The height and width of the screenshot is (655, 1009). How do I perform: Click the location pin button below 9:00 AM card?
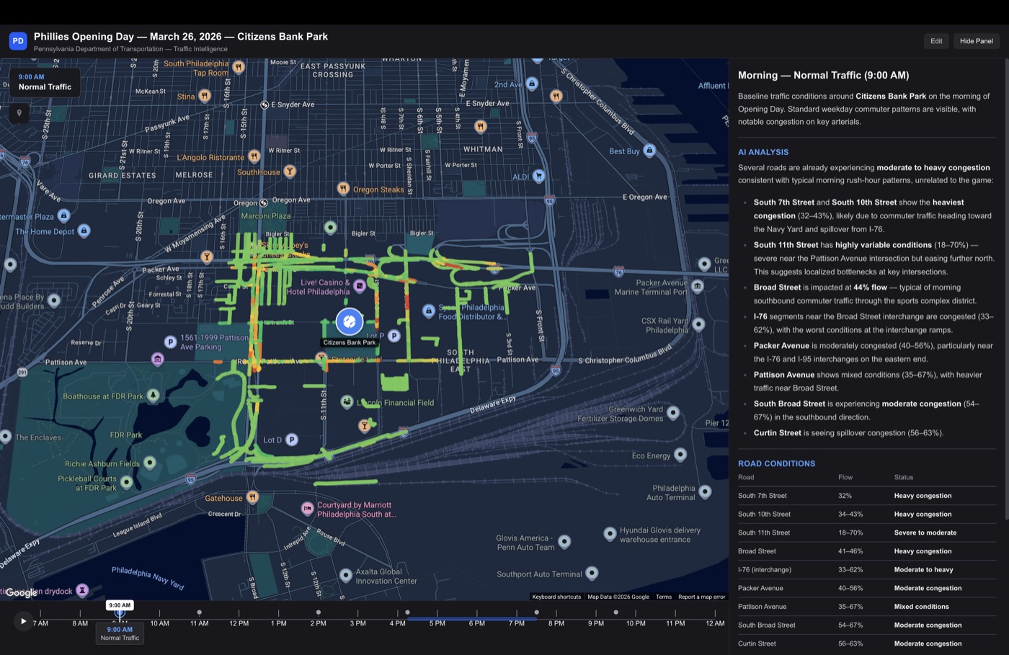pos(19,113)
